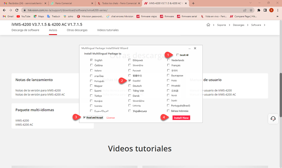Open the Chrome three-dot menu
The height and width of the screenshot is (168, 282).
pyautogui.click(x=278, y=10)
